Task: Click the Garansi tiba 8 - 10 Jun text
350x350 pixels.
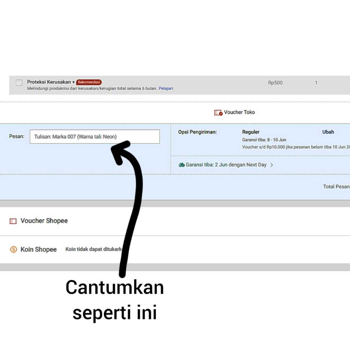Action: 264,140
